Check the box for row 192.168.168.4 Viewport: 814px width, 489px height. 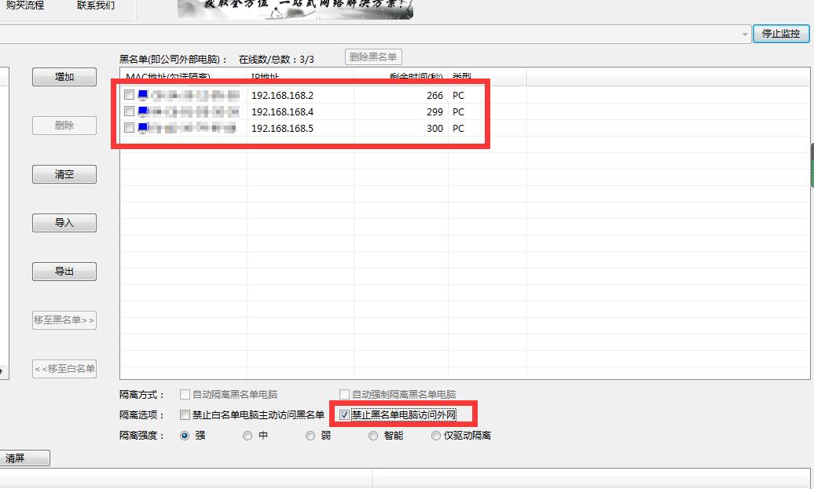130,111
